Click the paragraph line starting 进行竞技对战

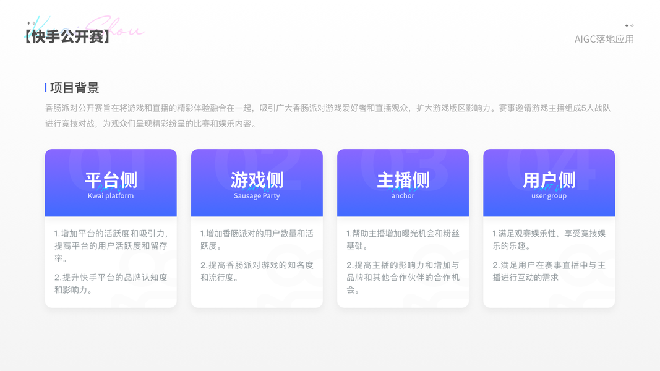[150, 124]
